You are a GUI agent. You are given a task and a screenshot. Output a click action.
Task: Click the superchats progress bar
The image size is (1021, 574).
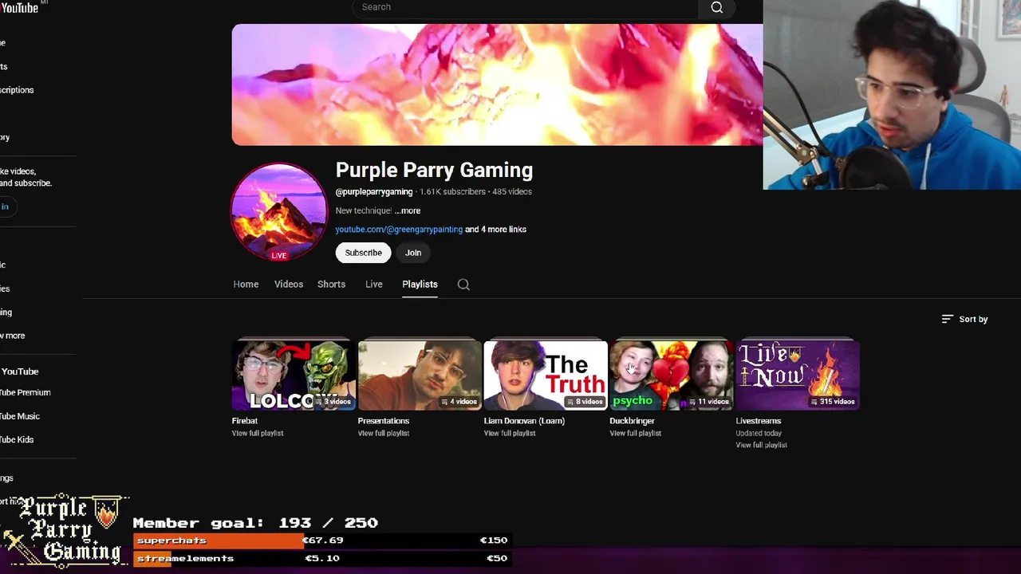(x=321, y=541)
